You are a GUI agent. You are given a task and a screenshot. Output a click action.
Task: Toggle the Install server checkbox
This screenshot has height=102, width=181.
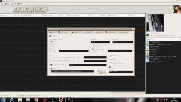tap(50, 36)
